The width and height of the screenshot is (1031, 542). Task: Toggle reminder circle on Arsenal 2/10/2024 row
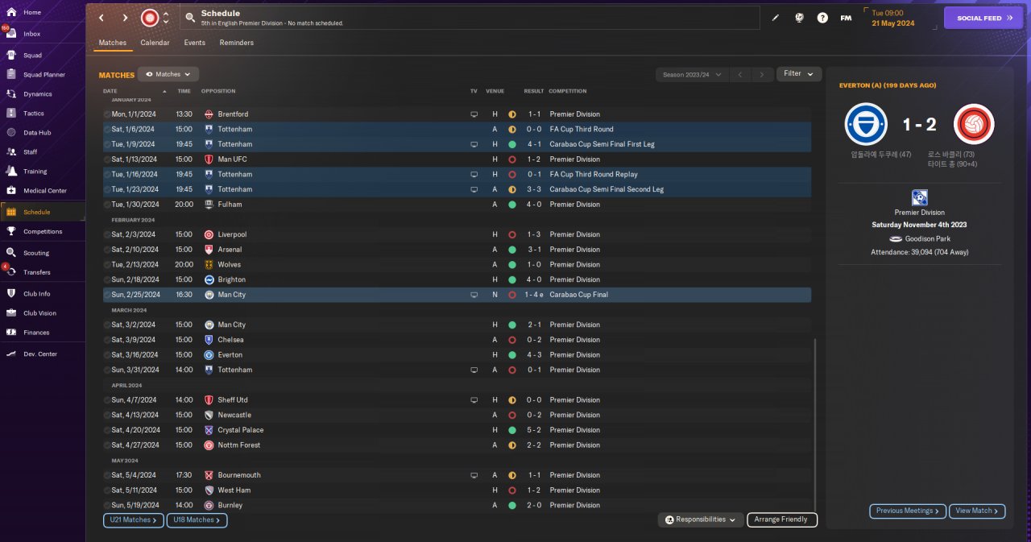(x=107, y=250)
